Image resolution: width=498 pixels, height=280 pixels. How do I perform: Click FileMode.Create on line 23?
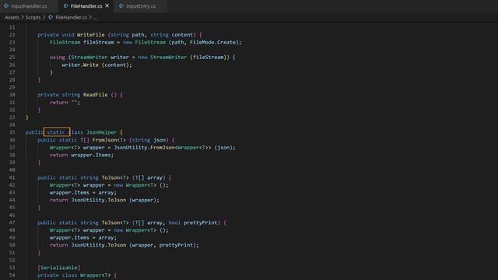[x=212, y=42]
